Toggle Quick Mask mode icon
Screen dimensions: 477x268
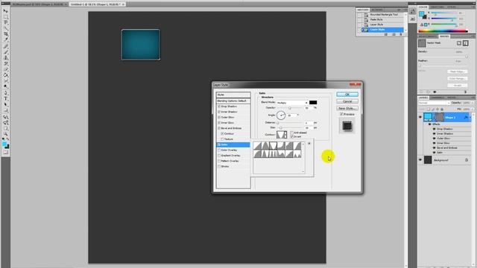coord(5,153)
